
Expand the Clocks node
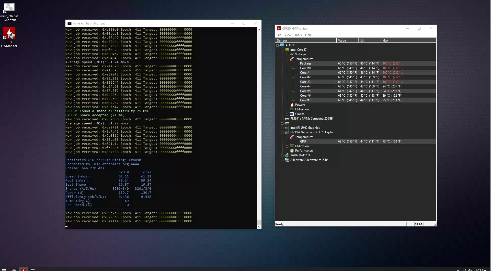pos(287,114)
